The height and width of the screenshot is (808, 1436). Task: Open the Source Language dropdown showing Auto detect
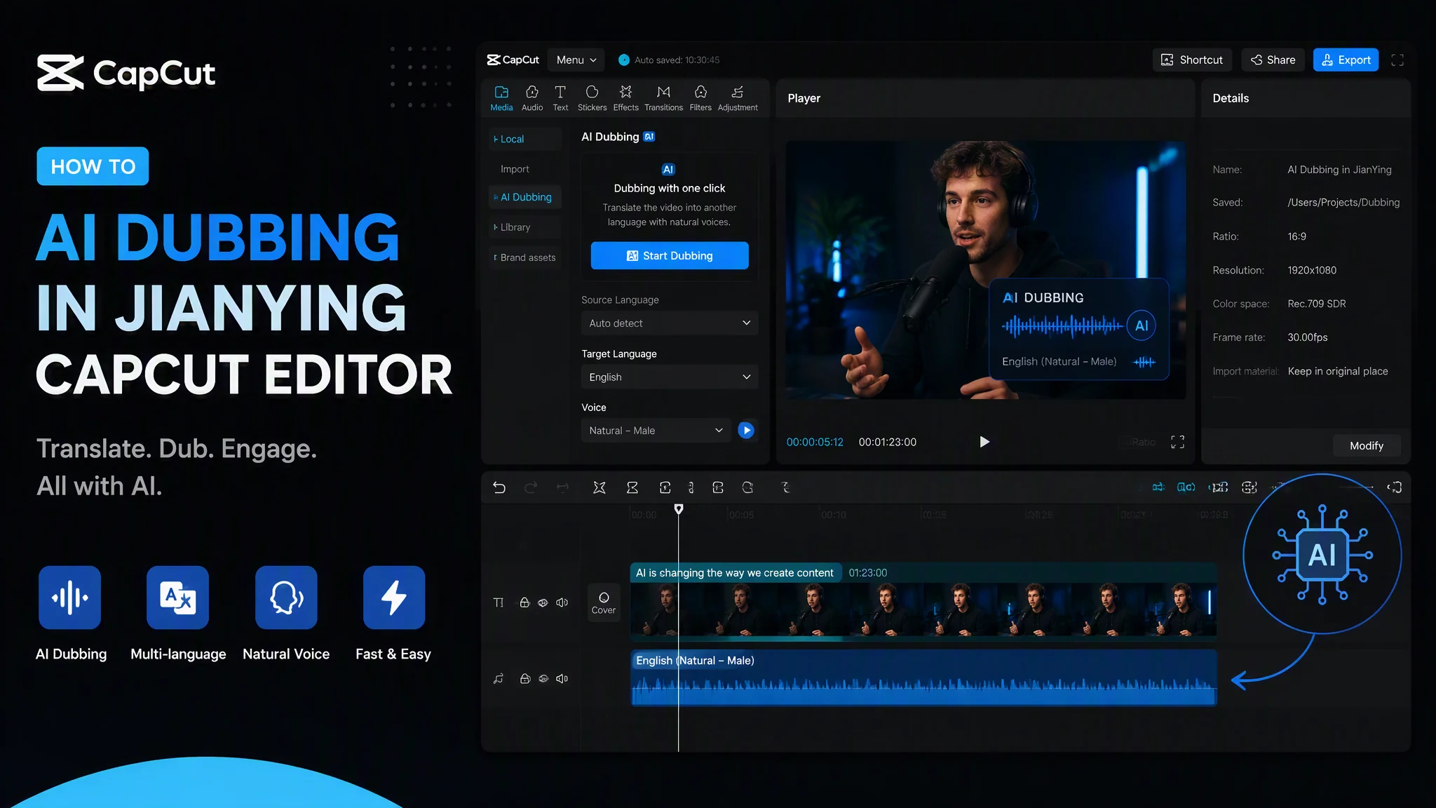click(x=670, y=323)
